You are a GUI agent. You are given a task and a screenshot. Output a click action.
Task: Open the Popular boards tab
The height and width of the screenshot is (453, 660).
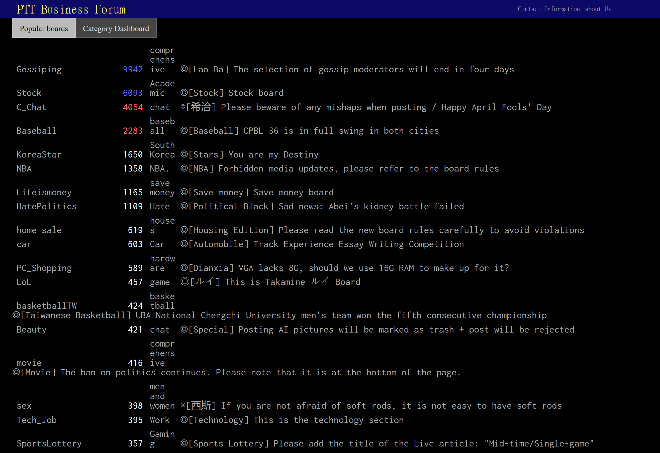coord(44,28)
